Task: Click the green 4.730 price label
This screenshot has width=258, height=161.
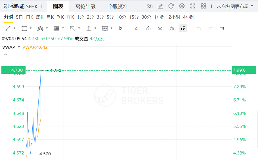Action: click(14, 70)
